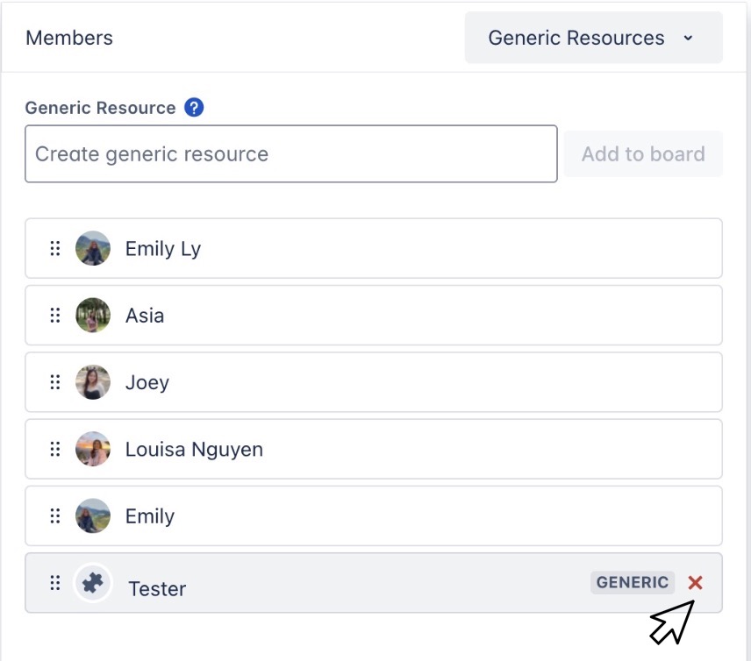Click the drag handle beside Asia
The height and width of the screenshot is (661, 751).
pyautogui.click(x=54, y=315)
